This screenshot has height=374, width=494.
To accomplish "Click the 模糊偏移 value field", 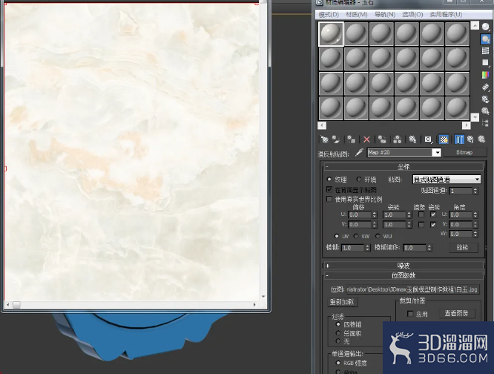I will [415, 248].
